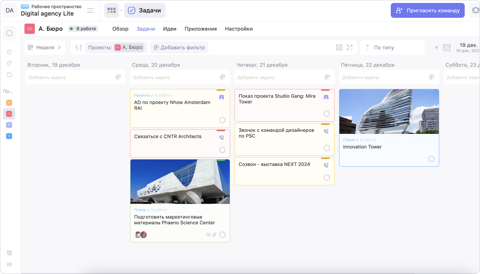Select the purple Р project icon in sidebar
Screen dimensions: 480x274
click(x=9, y=125)
